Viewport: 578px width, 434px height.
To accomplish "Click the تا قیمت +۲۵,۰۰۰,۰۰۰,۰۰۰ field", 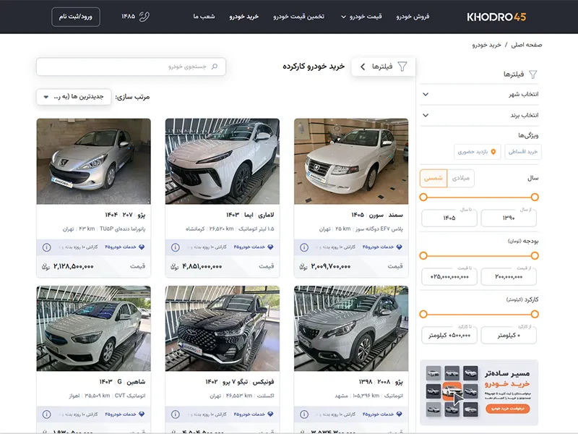I will pyautogui.click(x=449, y=277).
